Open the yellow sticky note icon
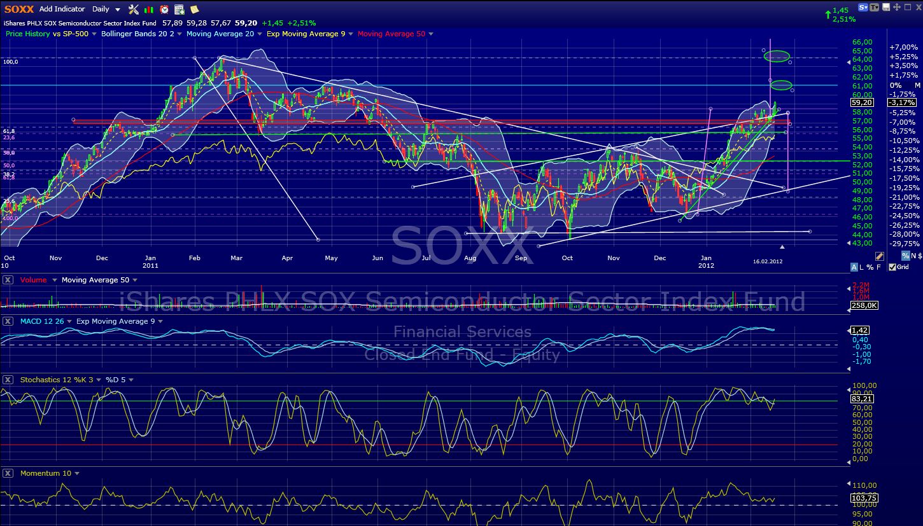The height and width of the screenshot is (526, 923). click(x=194, y=10)
